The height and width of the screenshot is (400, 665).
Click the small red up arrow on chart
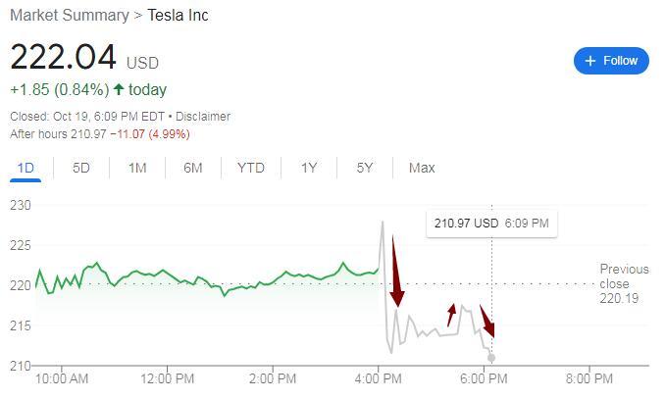451,315
